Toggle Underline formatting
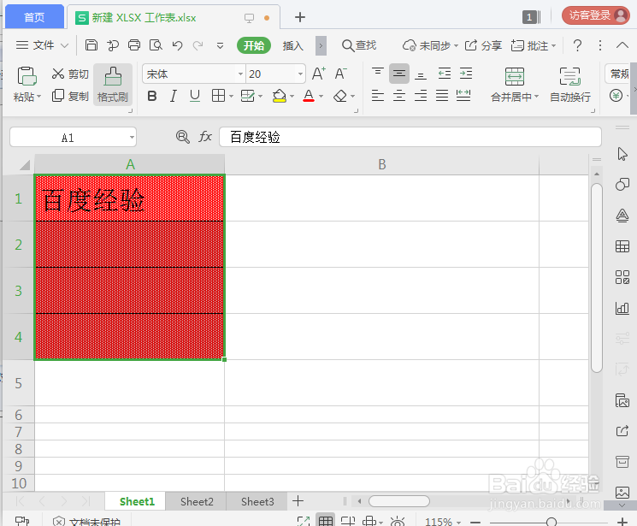This screenshot has height=526, width=637. point(195,96)
